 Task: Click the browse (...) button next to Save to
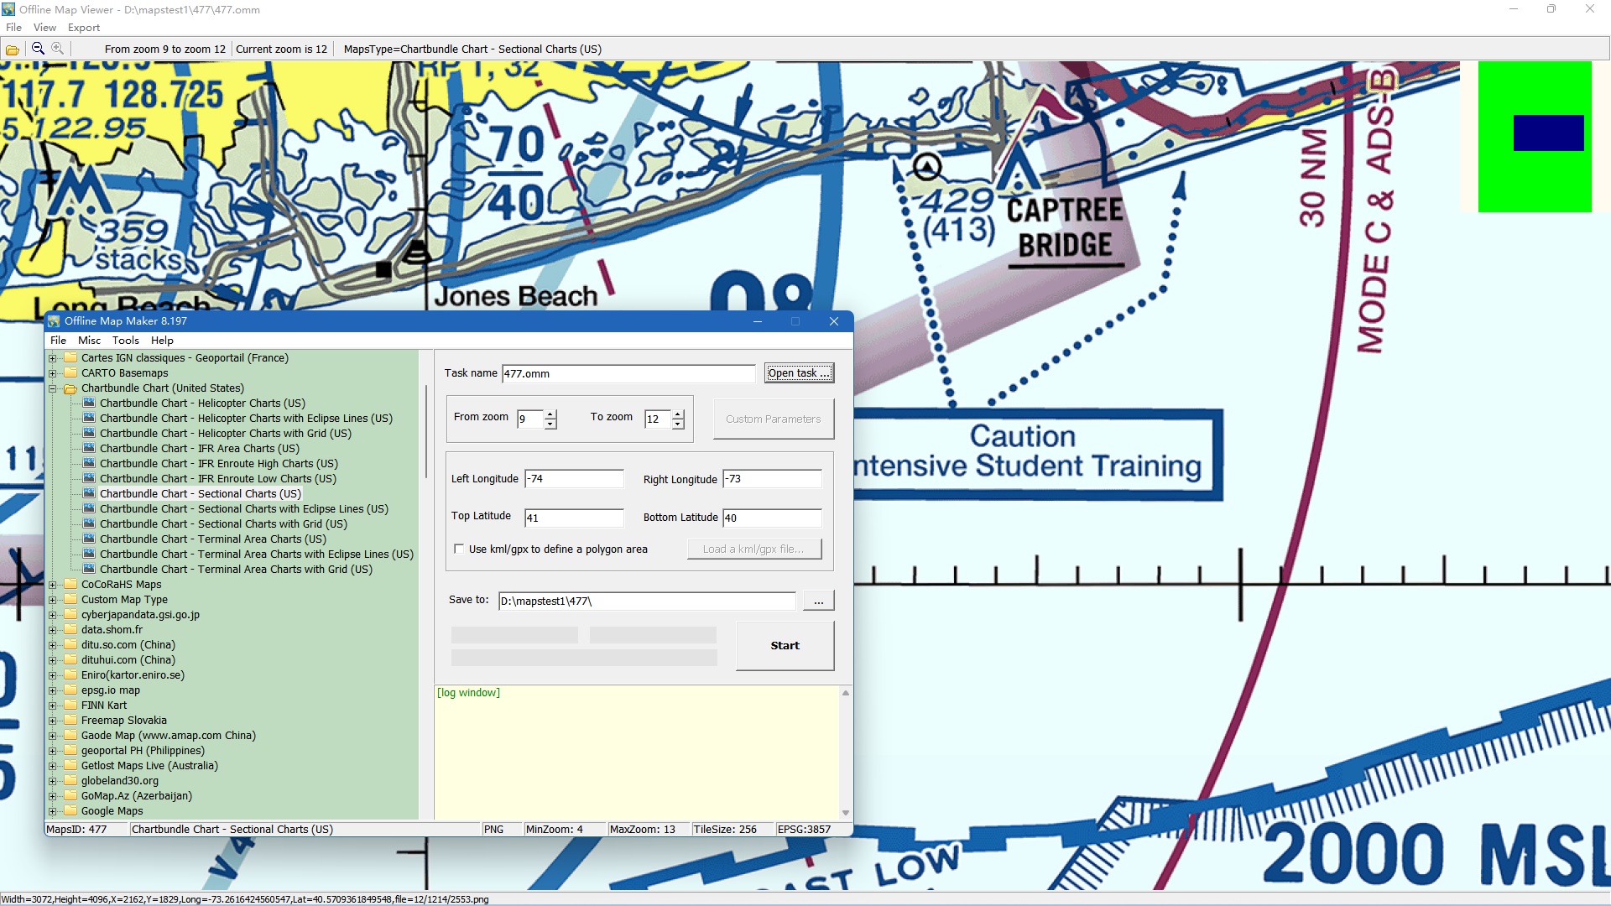point(818,601)
